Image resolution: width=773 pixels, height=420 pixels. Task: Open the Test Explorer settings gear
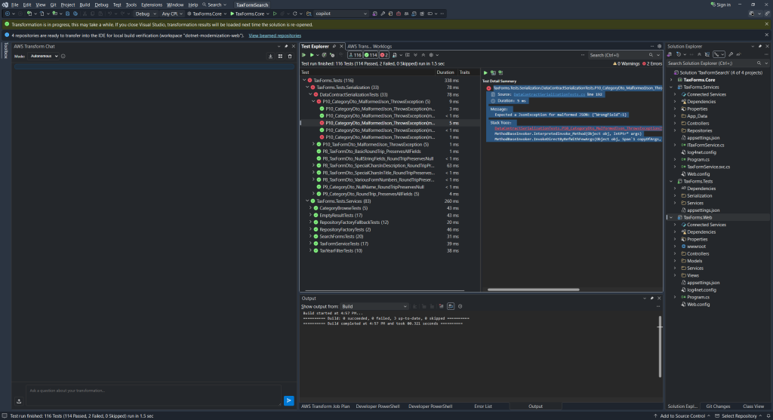coord(431,55)
